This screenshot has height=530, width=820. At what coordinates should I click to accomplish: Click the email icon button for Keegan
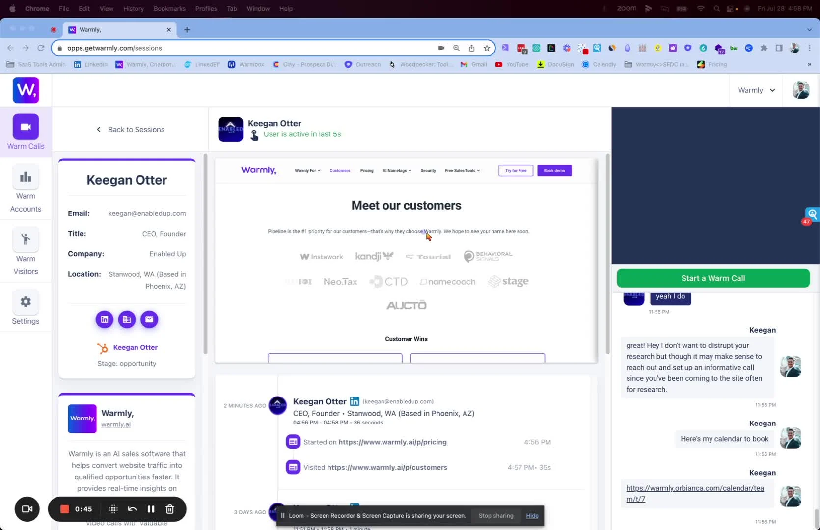[149, 319]
